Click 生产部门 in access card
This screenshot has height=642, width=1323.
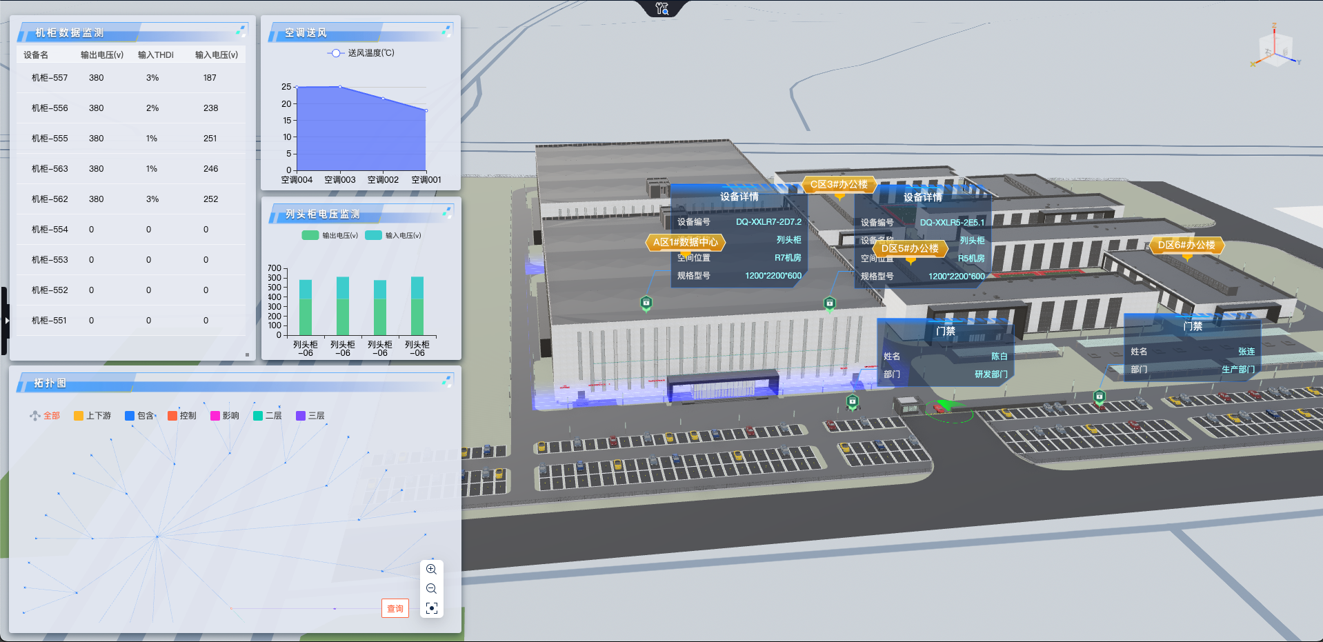[1238, 370]
